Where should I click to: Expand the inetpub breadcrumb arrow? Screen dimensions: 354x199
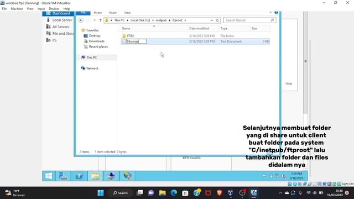tap(169, 20)
